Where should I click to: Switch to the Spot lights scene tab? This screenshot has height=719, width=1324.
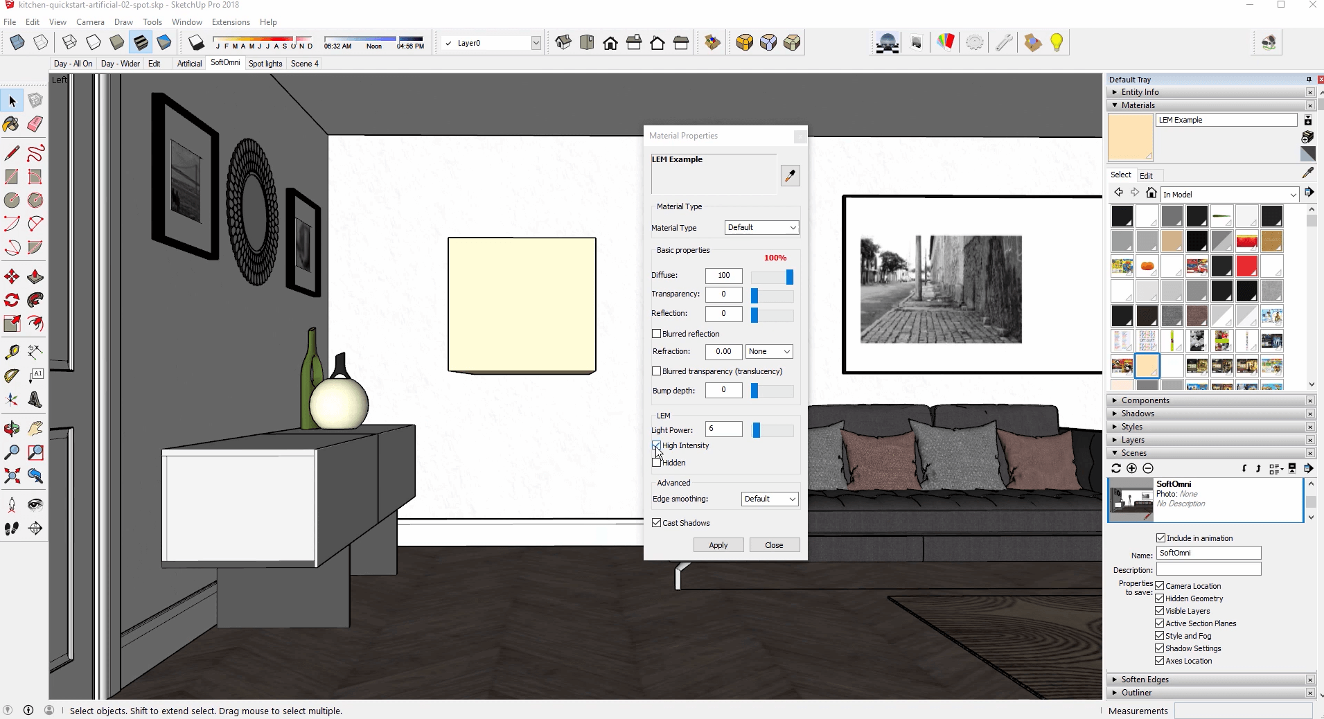(x=265, y=64)
